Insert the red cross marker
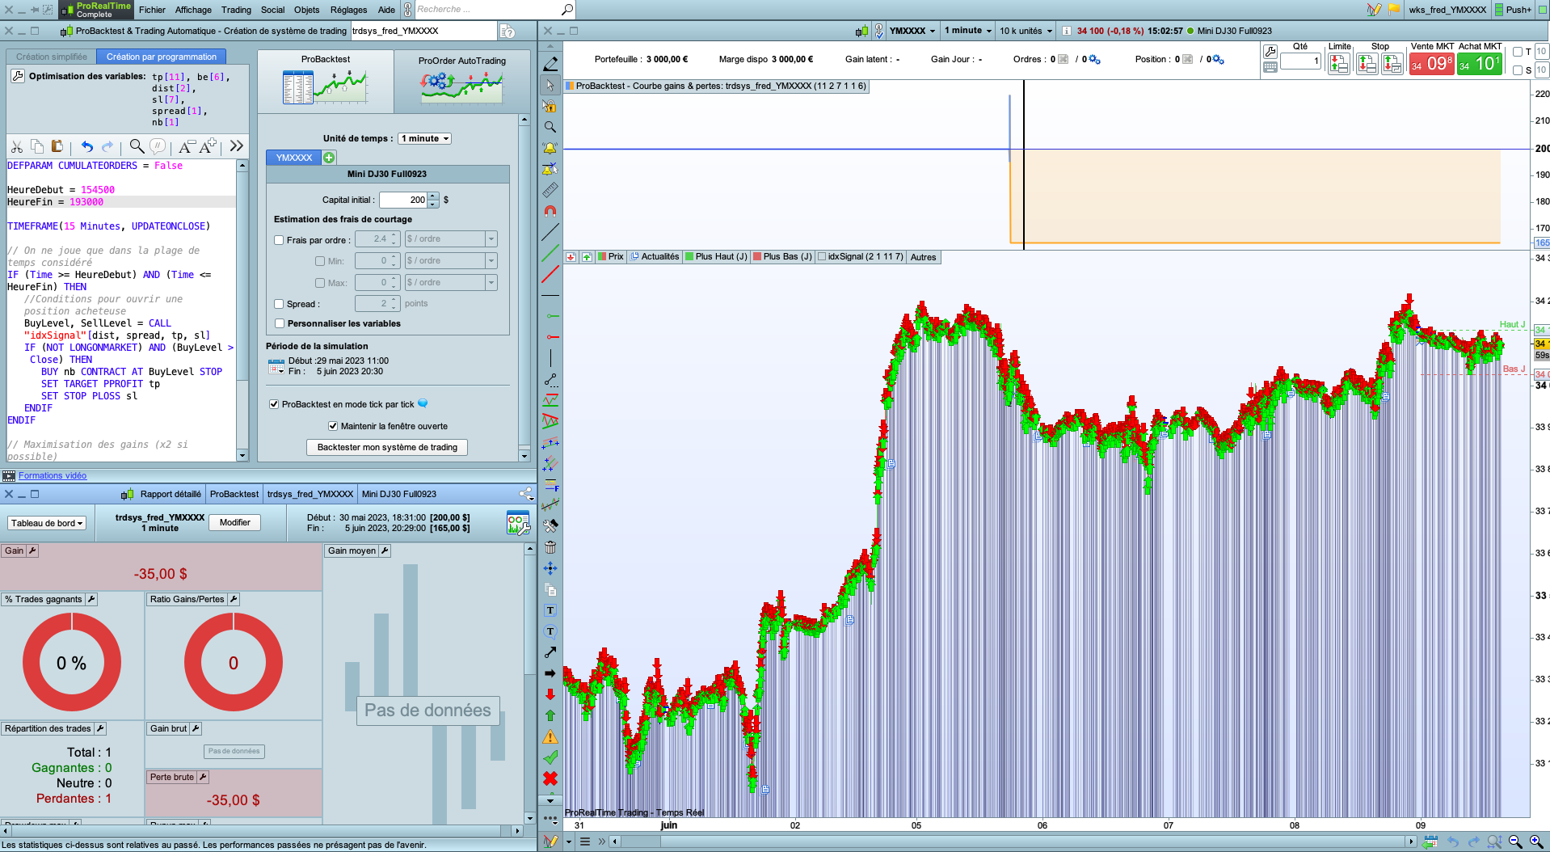 (550, 778)
